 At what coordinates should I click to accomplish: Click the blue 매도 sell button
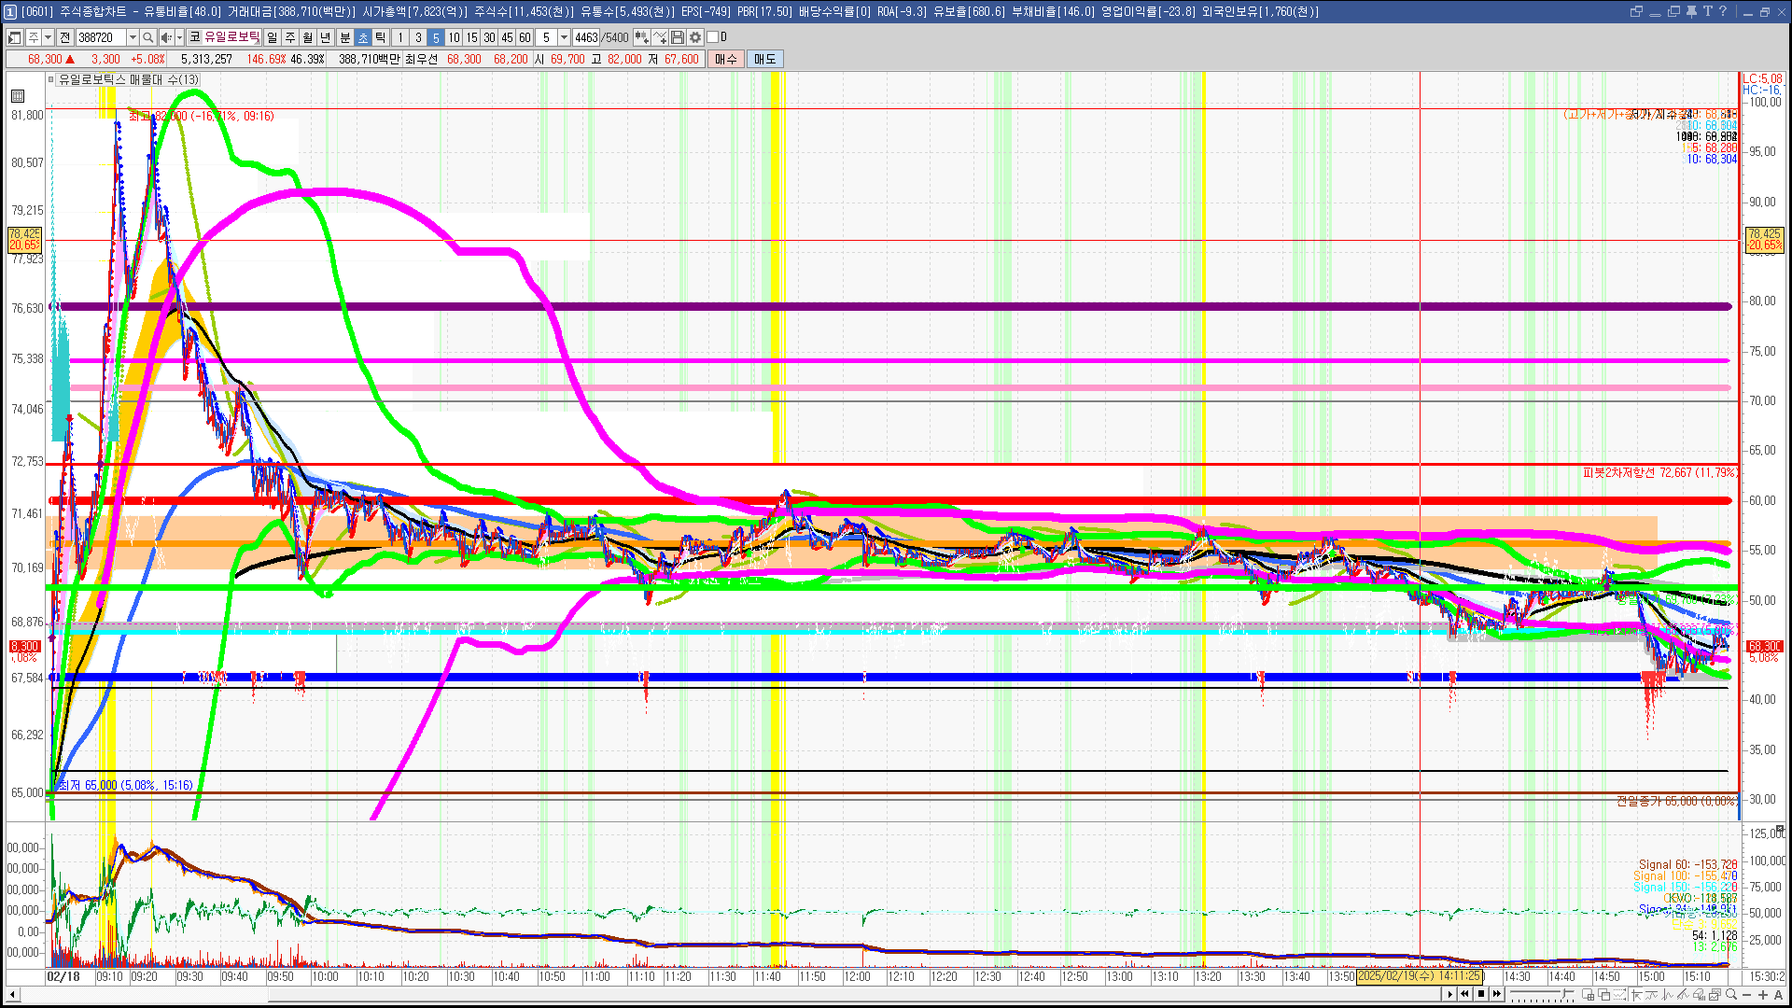(x=765, y=59)
